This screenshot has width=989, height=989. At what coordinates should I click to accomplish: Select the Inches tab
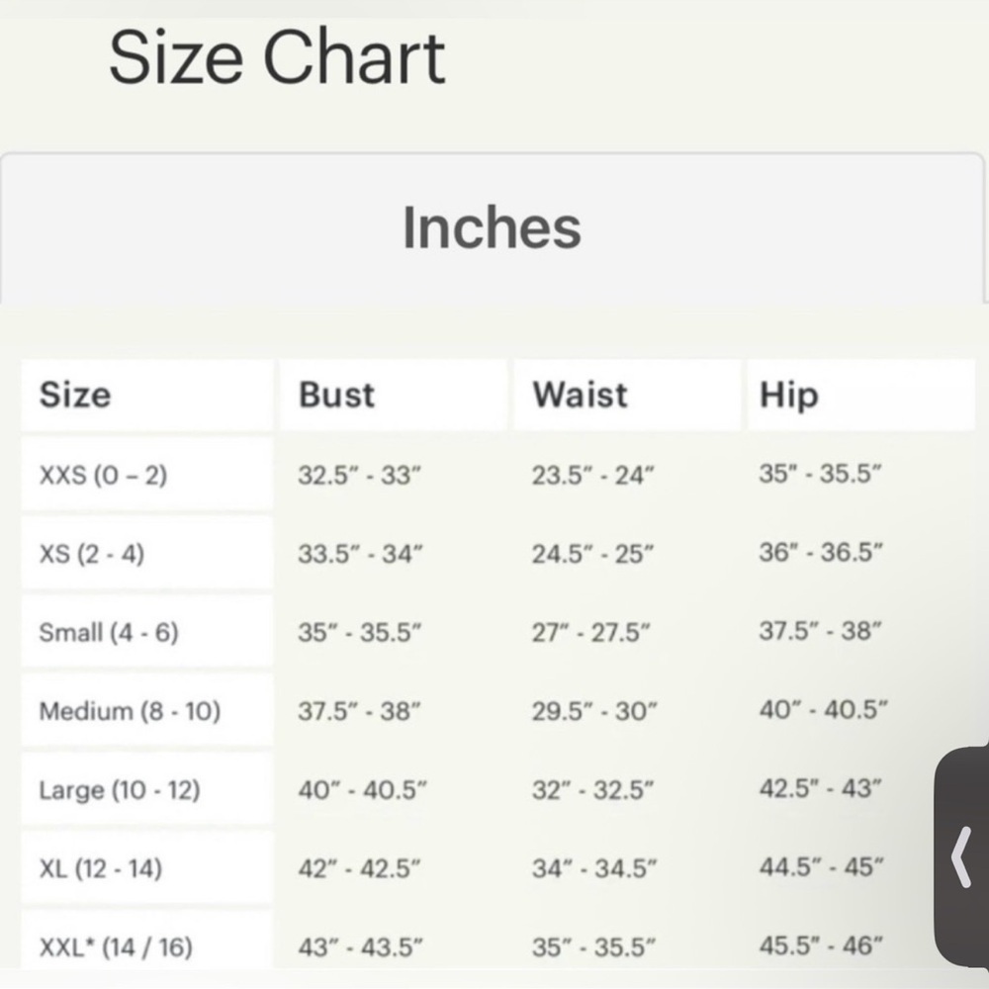pyautogui.click(x=492, y=227)
